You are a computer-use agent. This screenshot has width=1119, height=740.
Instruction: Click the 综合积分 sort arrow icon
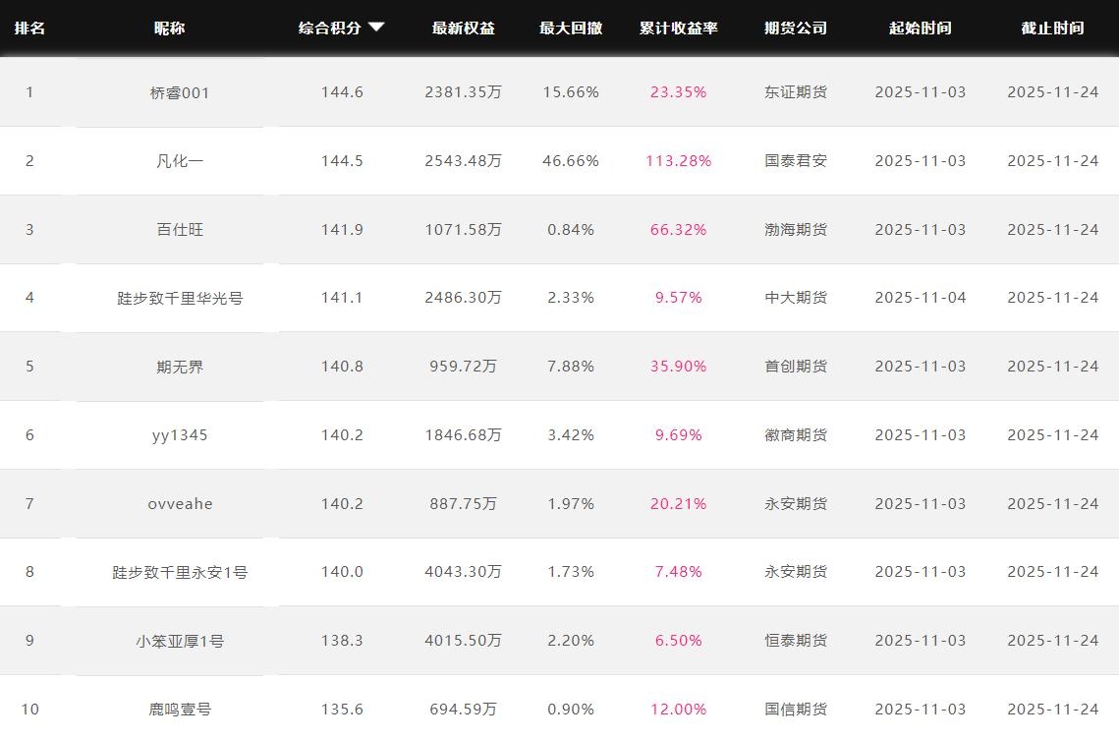pos(376,28)
